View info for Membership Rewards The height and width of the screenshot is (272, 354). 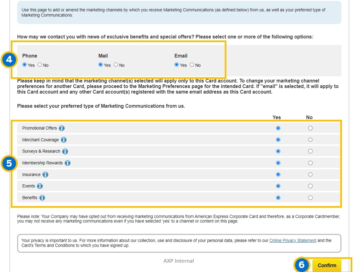pos(68,163)
